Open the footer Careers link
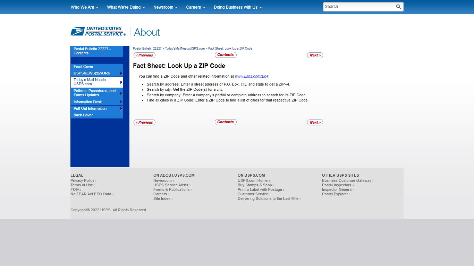Screen dimensions: 474x266 pos(161,194)
